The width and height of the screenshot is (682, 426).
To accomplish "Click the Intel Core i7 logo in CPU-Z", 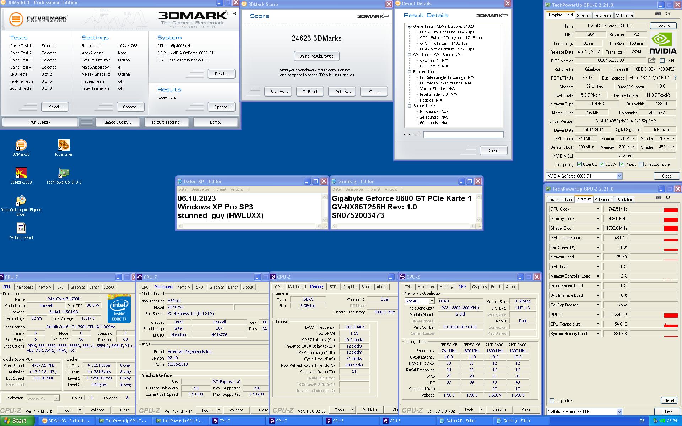I will [x=119, y=308].
